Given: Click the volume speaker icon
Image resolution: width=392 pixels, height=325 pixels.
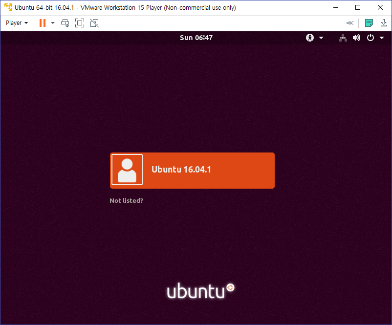Looking at the screenshot, I should (356, 38).
